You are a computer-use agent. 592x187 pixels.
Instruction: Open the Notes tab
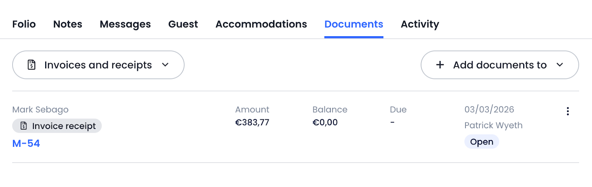(68, 24)
